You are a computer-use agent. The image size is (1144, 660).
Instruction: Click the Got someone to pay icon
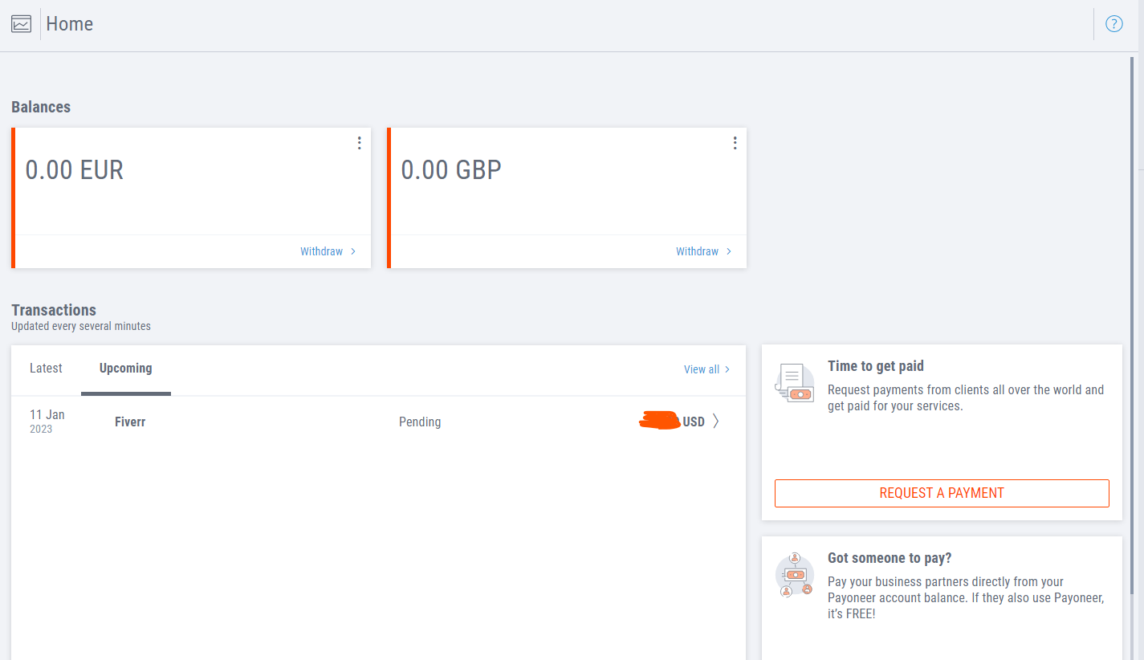[795, 575]
